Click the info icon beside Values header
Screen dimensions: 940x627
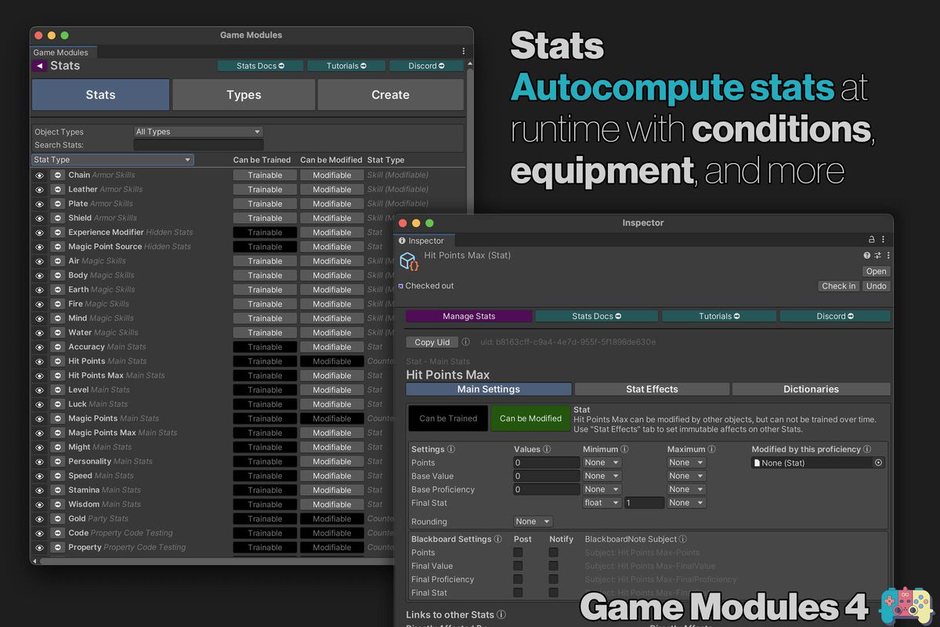pyautogui.click(x=547, y=449)
